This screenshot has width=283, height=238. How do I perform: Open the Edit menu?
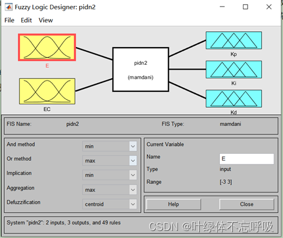[27, 20]
